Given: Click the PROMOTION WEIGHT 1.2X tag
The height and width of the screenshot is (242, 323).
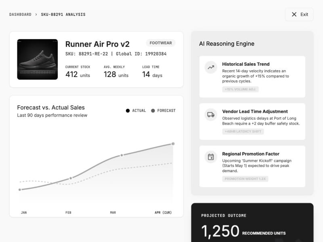Looking at the screenshot, I should point(245,179).
